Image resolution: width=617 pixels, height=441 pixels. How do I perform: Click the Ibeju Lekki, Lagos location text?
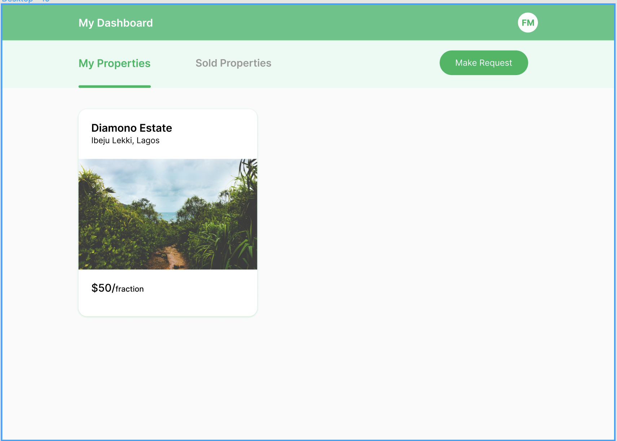coord(125,140)
